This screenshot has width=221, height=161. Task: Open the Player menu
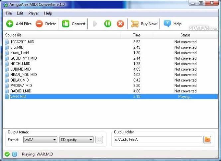[x=34, y=13]
